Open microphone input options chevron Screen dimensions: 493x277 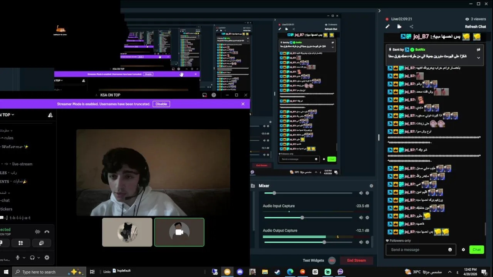coord(24,258)
